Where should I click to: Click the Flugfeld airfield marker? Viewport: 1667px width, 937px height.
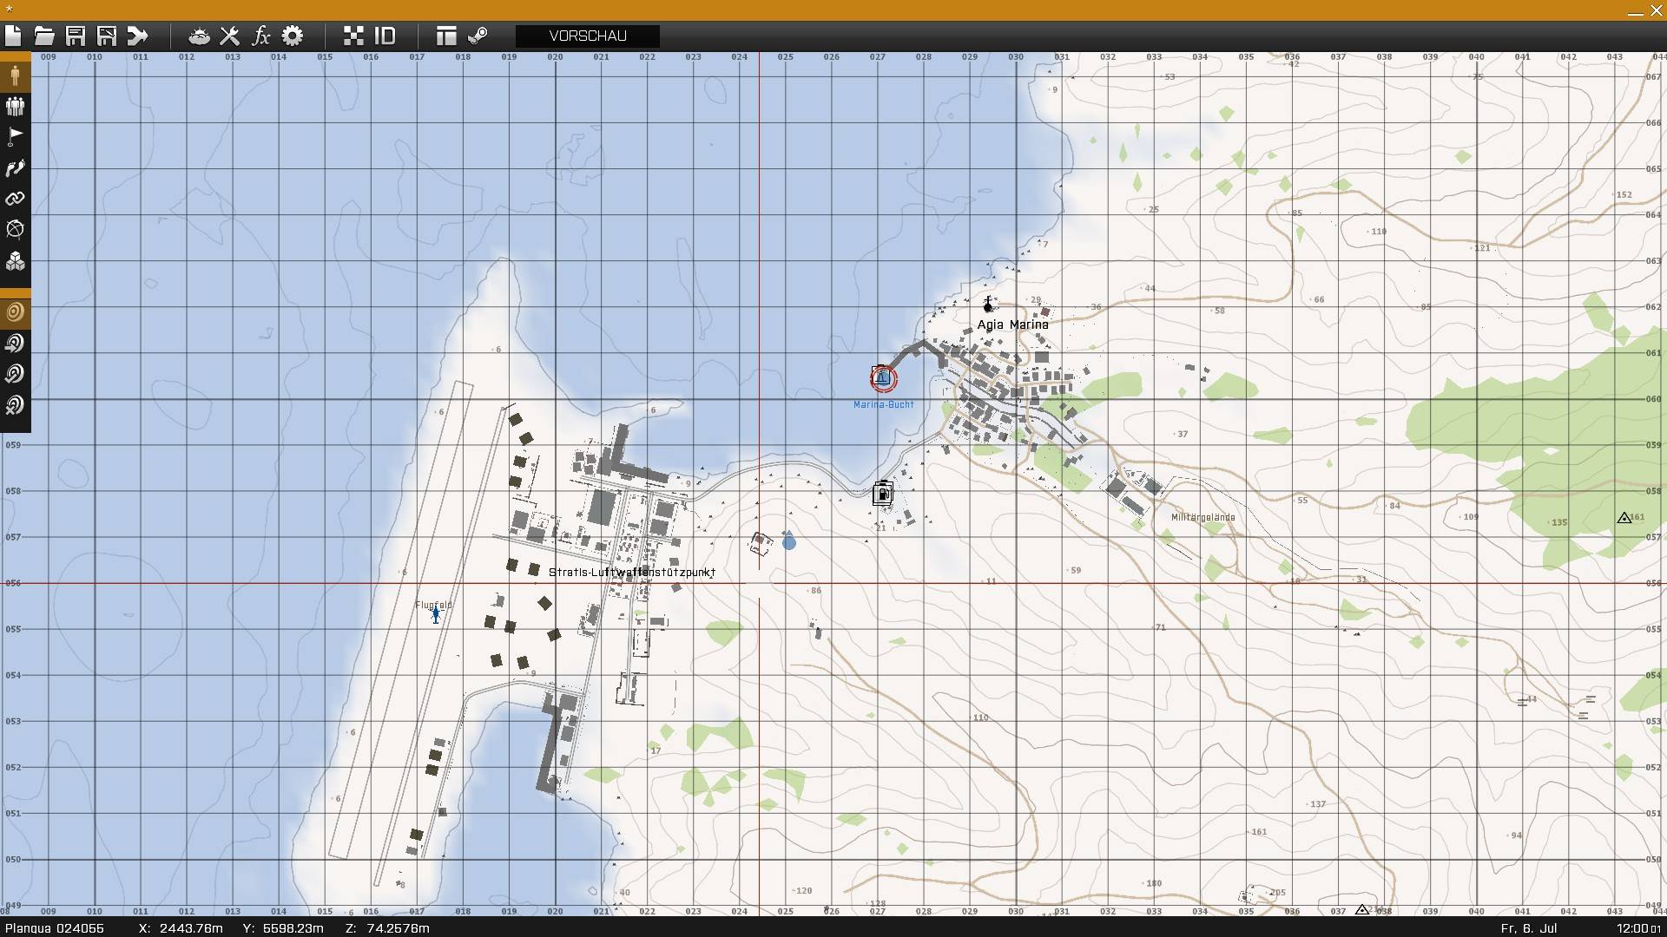(x=435, y=614)
